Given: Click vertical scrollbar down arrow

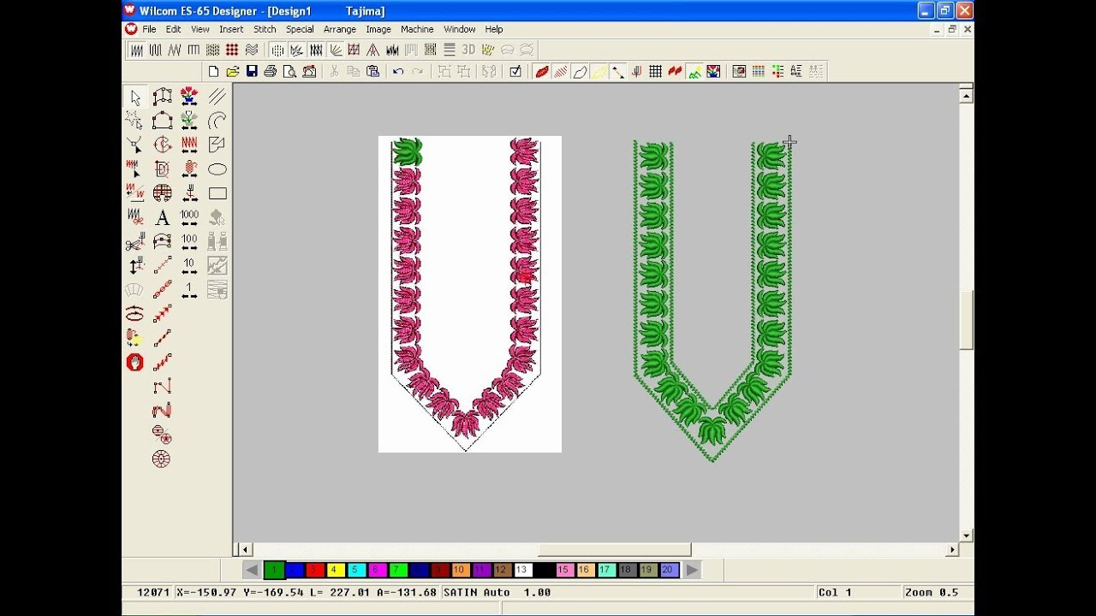Looking at the screenshot, I should [x=966, y=536].
